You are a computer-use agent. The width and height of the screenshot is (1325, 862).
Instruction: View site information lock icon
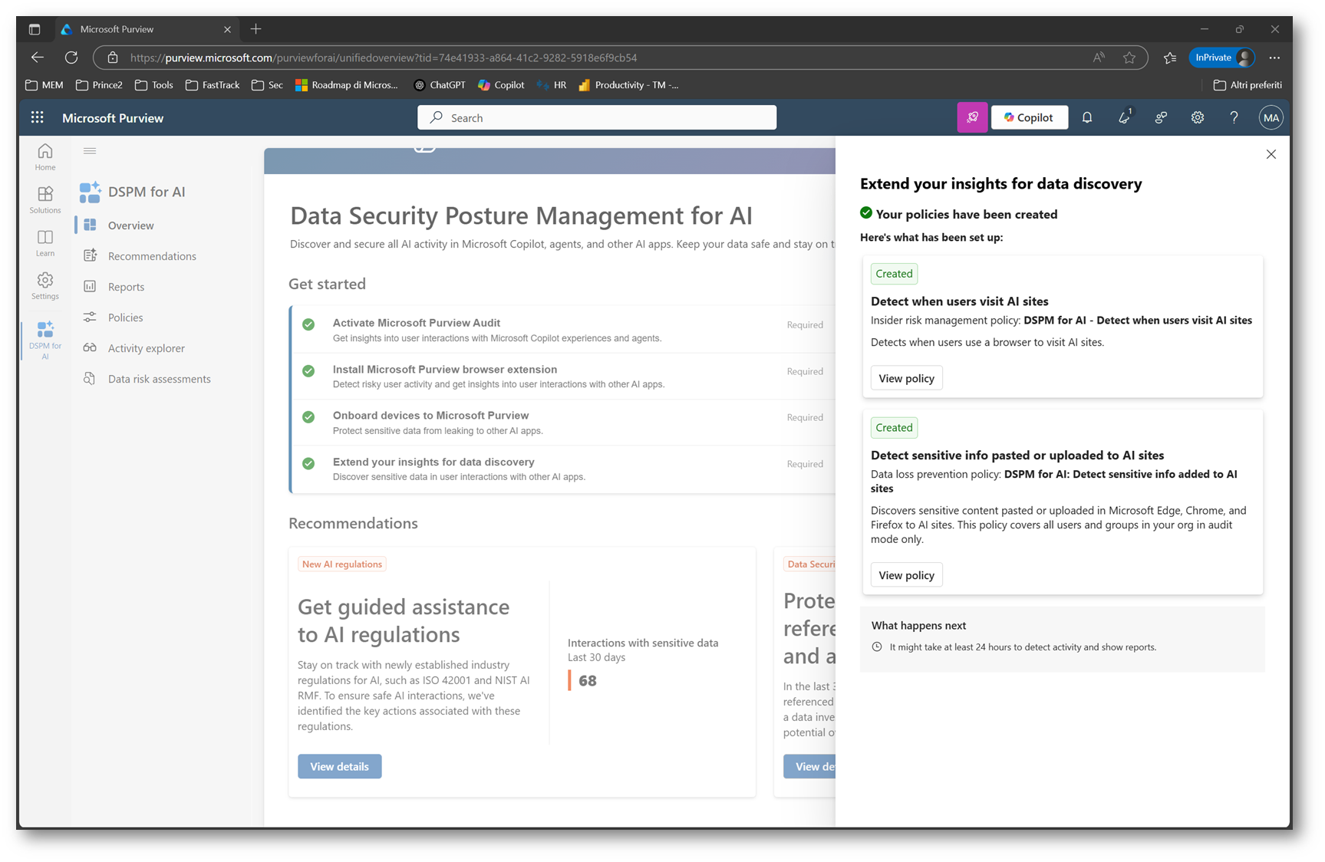pos(113,58)
